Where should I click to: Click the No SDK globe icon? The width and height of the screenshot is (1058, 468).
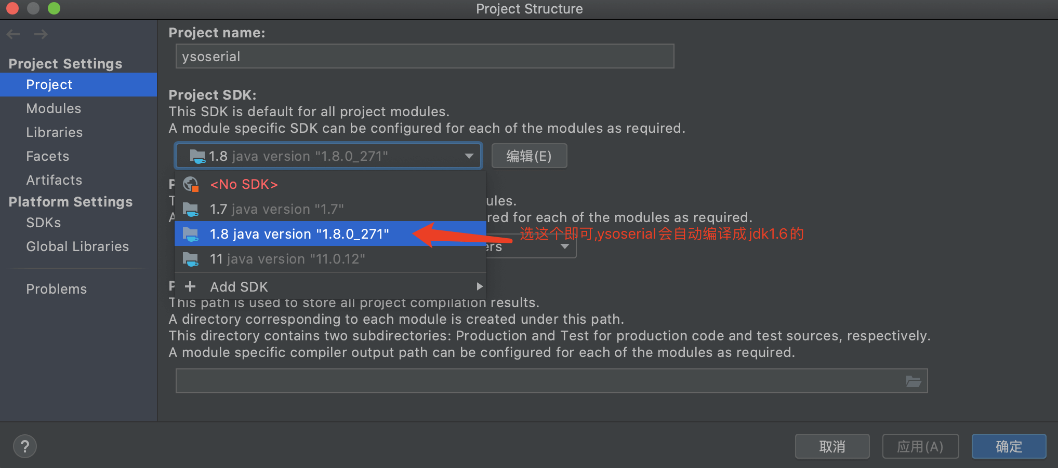pyautogui.click(x=191, y=184)
